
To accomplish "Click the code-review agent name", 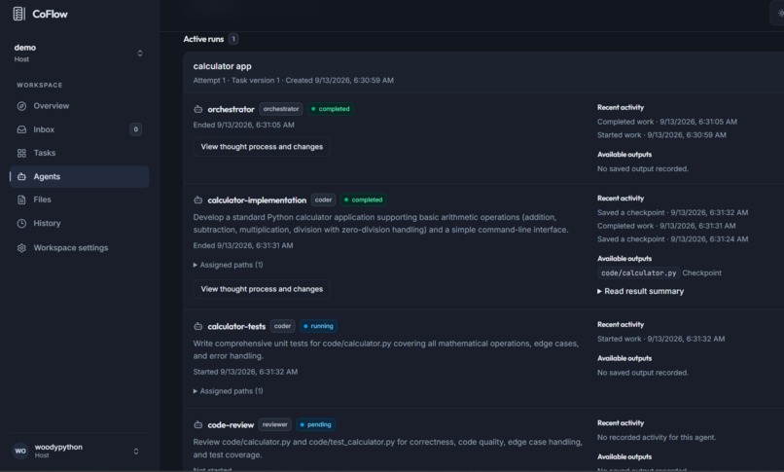I will [x=231, y=425].
